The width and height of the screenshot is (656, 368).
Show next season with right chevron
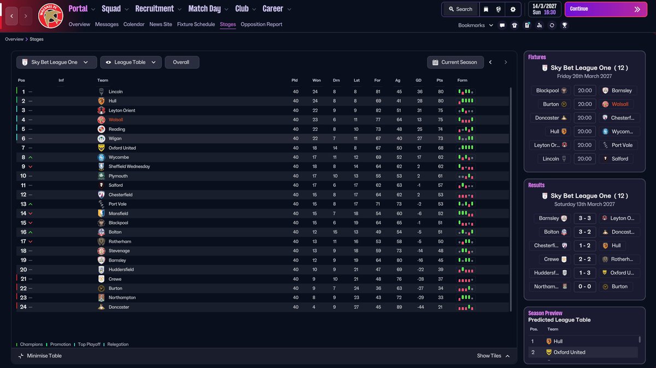pyautogui.click(x=506, y=62)
